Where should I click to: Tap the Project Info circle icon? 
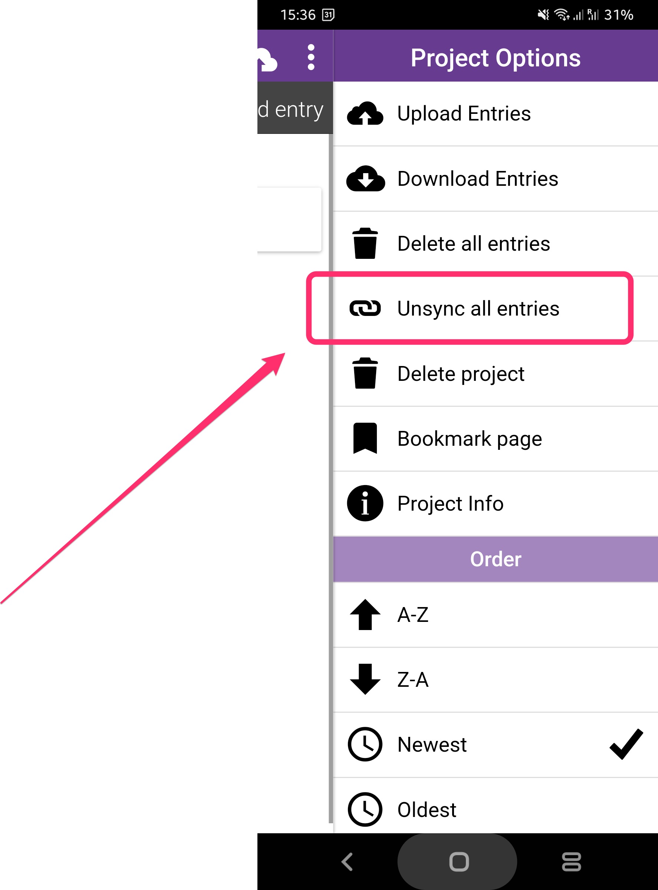(365, 503)
